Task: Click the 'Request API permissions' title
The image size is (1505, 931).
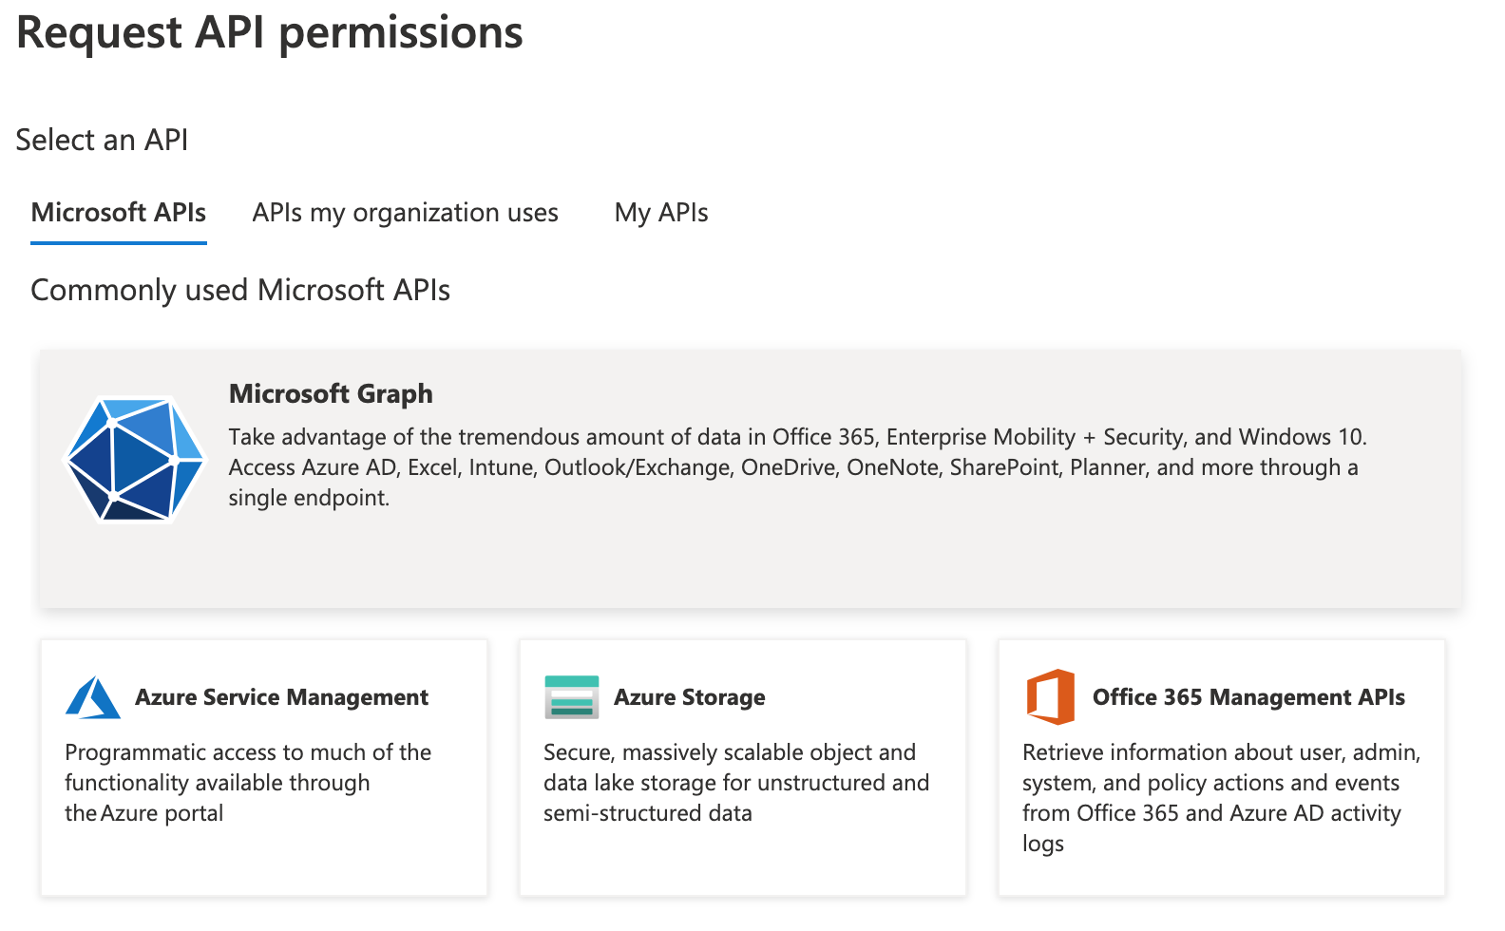Action: point(270,32)
